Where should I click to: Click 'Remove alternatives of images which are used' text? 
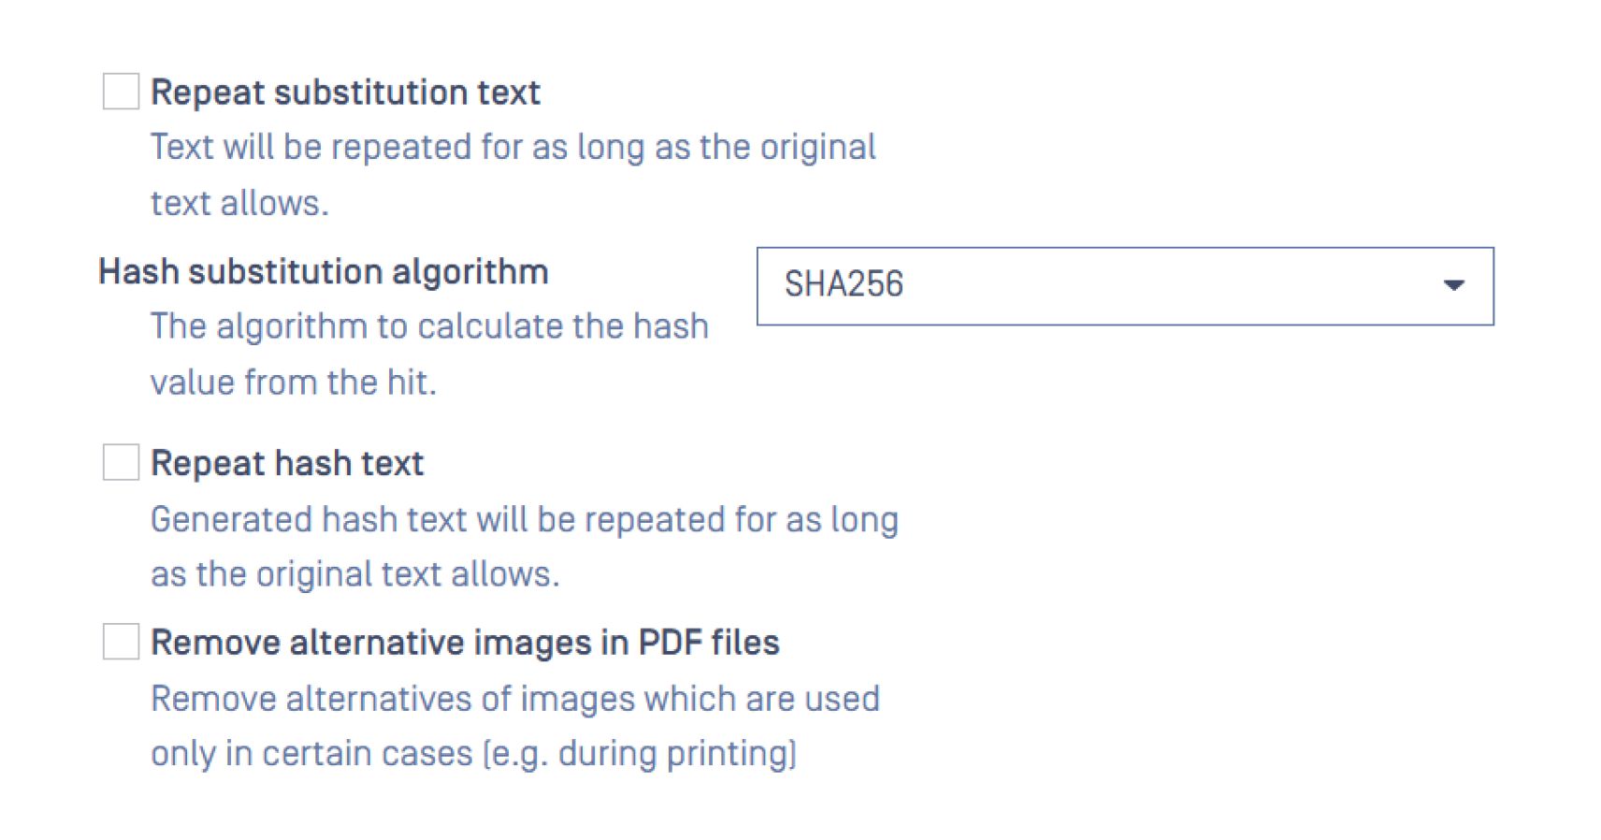point(514,699)
